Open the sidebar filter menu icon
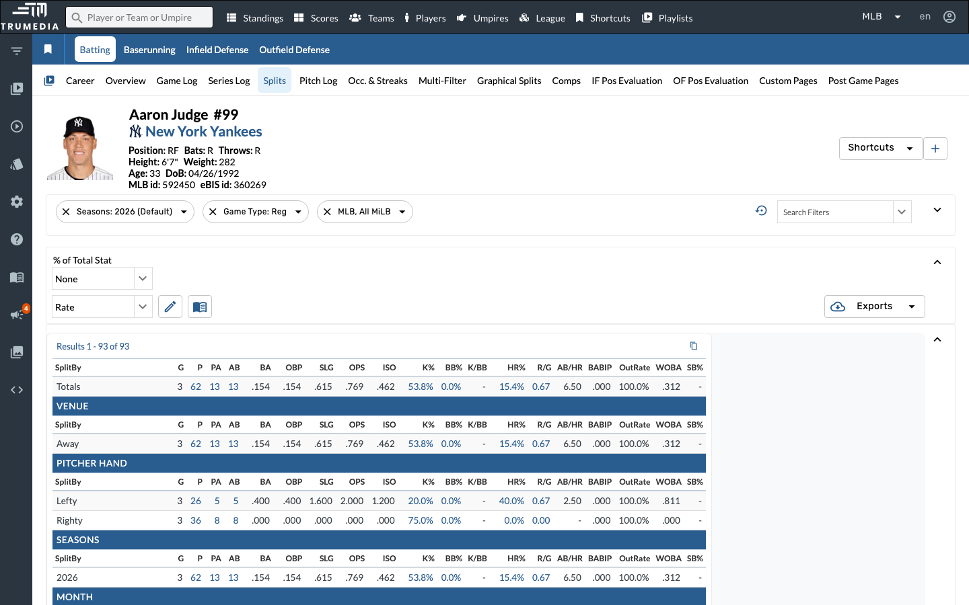The width and height of the screenshot is (969, 605). (17, 51)
